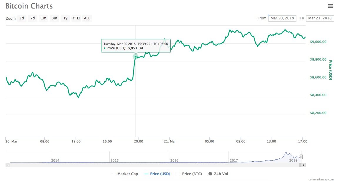The image size is (337, 181).
Task: Click the 12:00 time axis label
Action: (76, 141)
